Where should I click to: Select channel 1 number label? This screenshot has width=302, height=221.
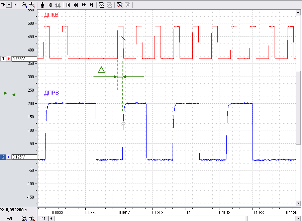point(3,59)
